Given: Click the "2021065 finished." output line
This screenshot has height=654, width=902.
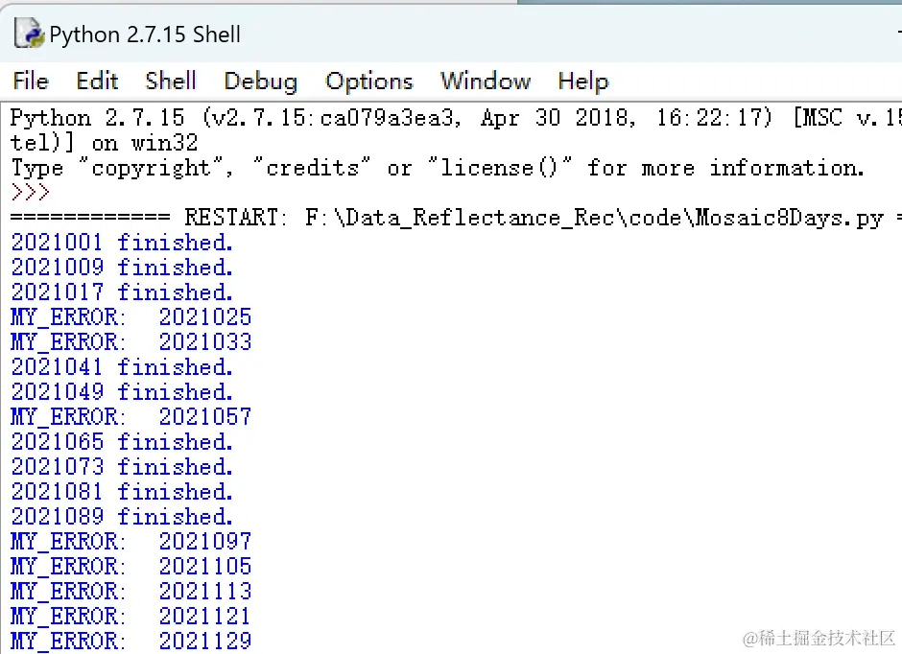Looking at the screenshot, I should coord(122,442).
